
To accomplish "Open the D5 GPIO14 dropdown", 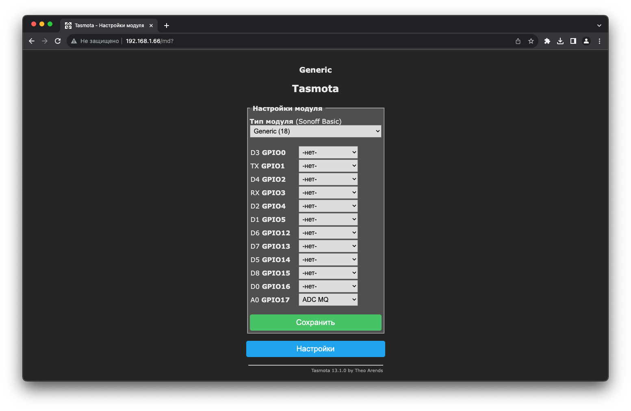I will [328, 260].
